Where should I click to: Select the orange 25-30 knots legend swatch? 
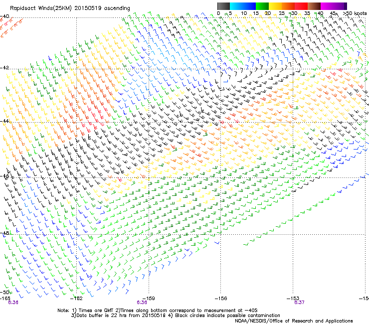coord(288,6)
